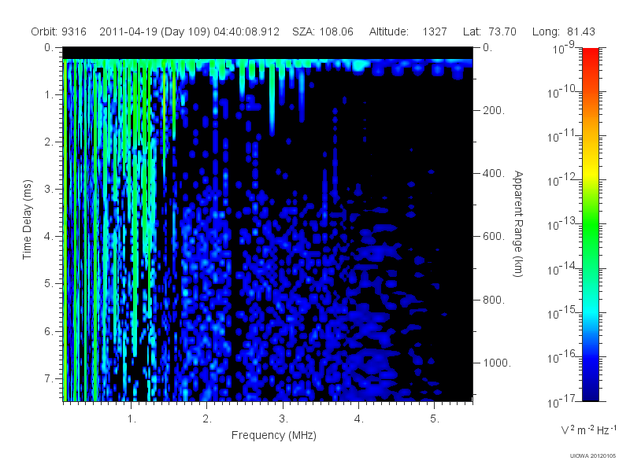Click the 10^-9 color scale label
This screenshot has height=472, width=630.
pos(564,47)
